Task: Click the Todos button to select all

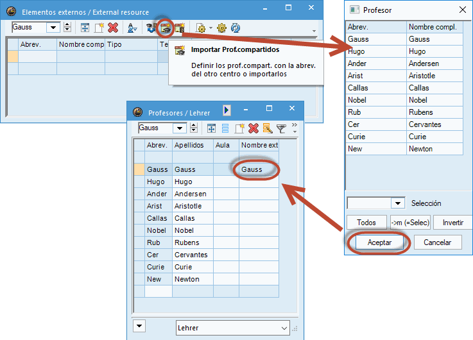Action: [x=366, y=223]
